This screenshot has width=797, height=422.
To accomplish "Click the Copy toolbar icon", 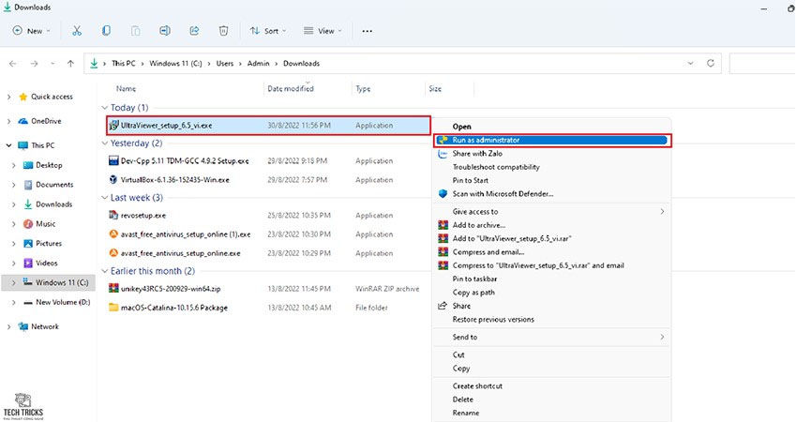I will point(106,31).
